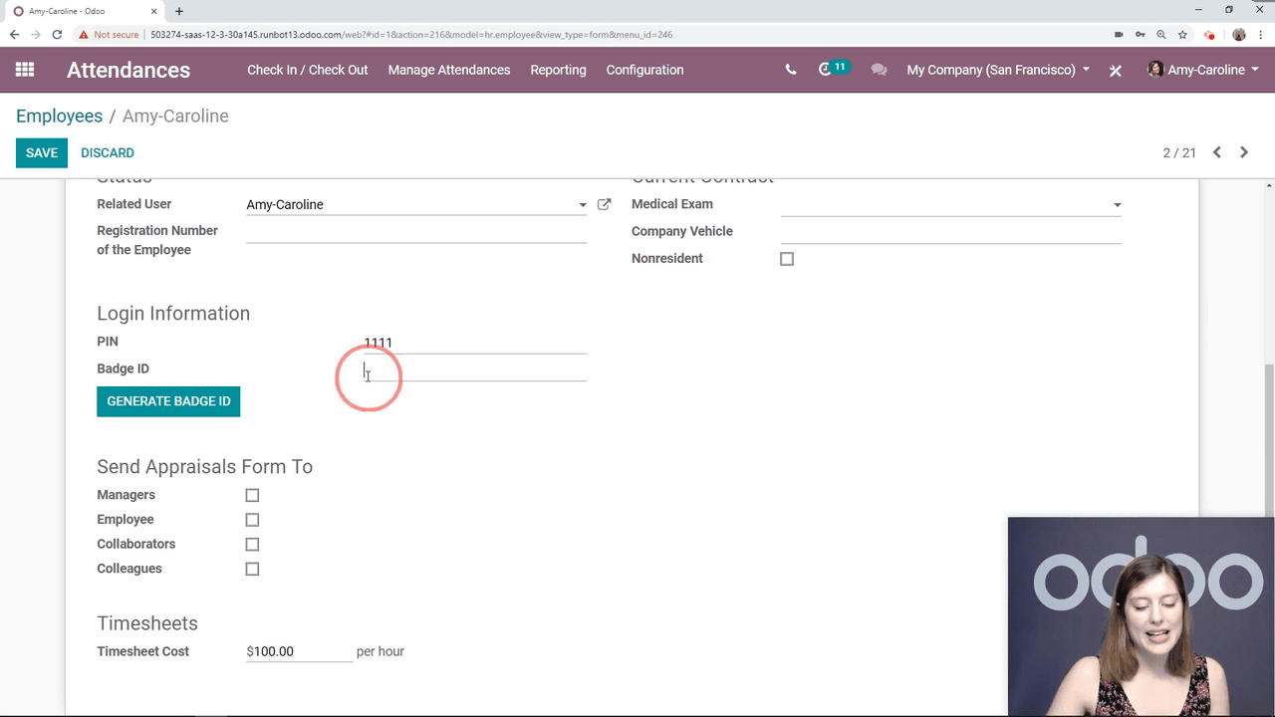
Task: Open My Company (San Francisco) selector
Action: coord(997,70)
